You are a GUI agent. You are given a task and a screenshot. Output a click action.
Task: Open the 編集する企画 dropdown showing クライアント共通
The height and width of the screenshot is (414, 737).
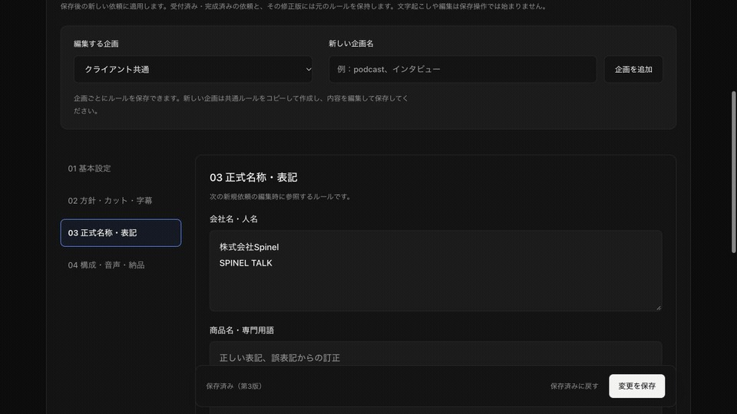coord(193,70)
